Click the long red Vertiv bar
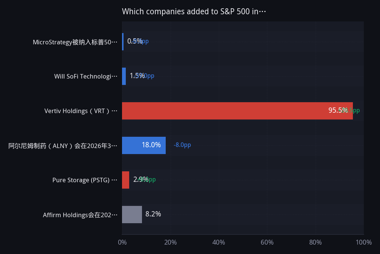This screenshot has width=380, height=254. 237,111
